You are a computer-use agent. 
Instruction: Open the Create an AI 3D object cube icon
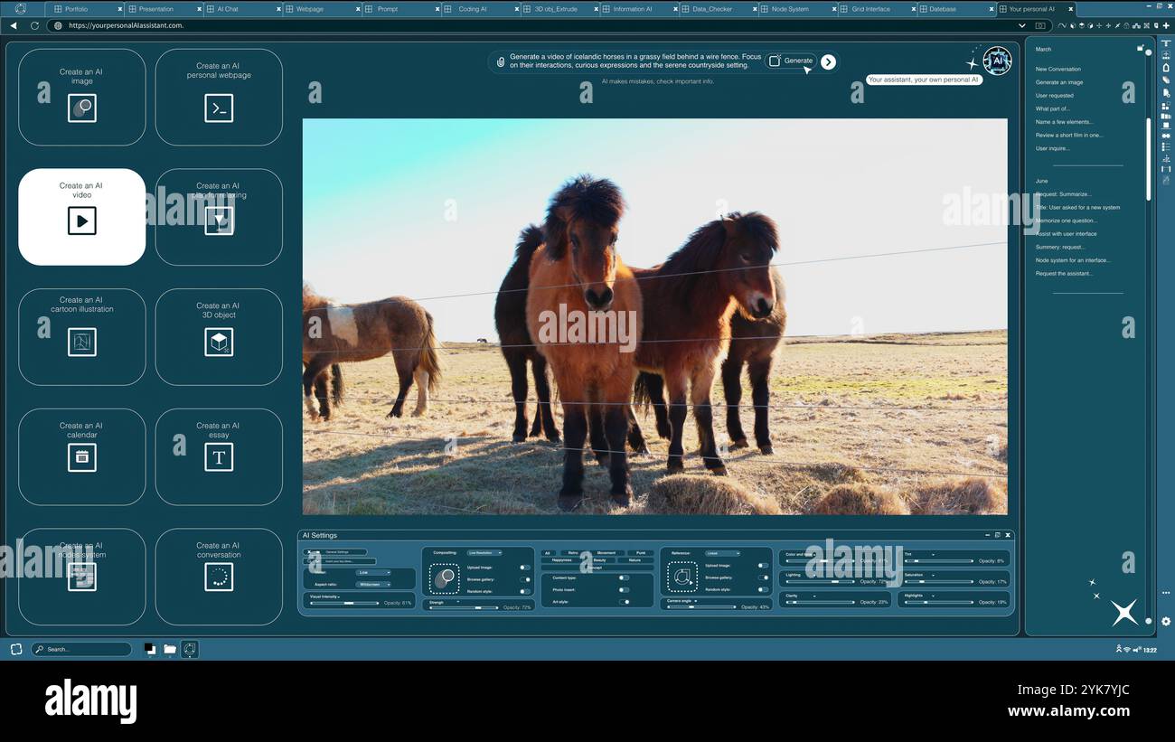[219, 342]
